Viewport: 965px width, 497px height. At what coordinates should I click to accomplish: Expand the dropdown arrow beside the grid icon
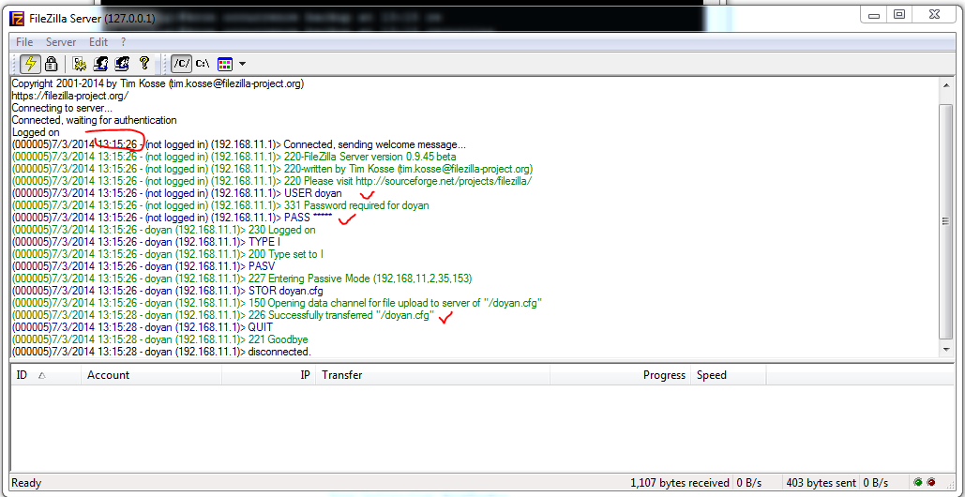pos(242,64)
